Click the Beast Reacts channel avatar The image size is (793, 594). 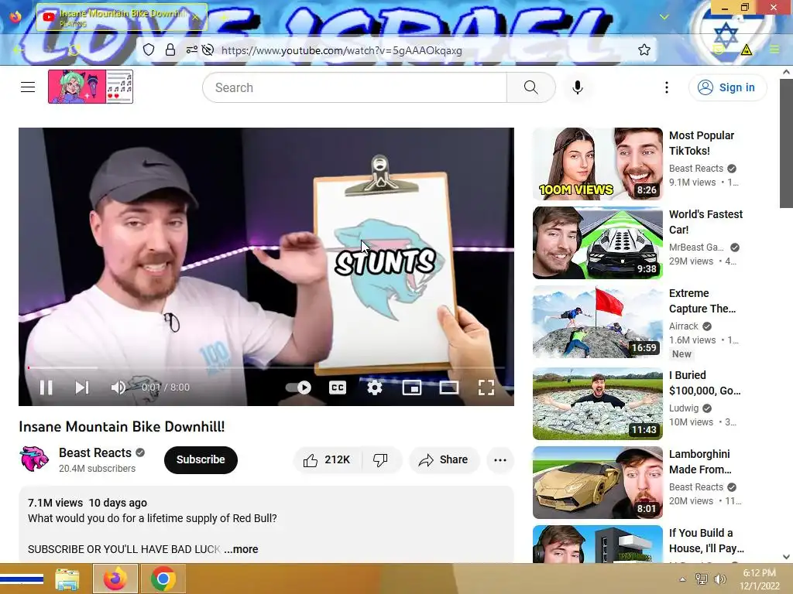[x=34, y=459]
